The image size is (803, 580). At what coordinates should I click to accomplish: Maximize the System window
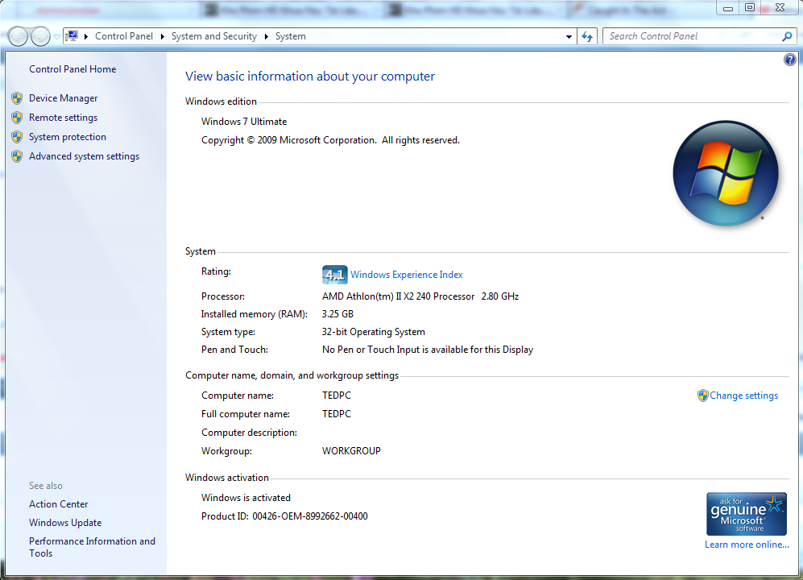click(750, 7)
